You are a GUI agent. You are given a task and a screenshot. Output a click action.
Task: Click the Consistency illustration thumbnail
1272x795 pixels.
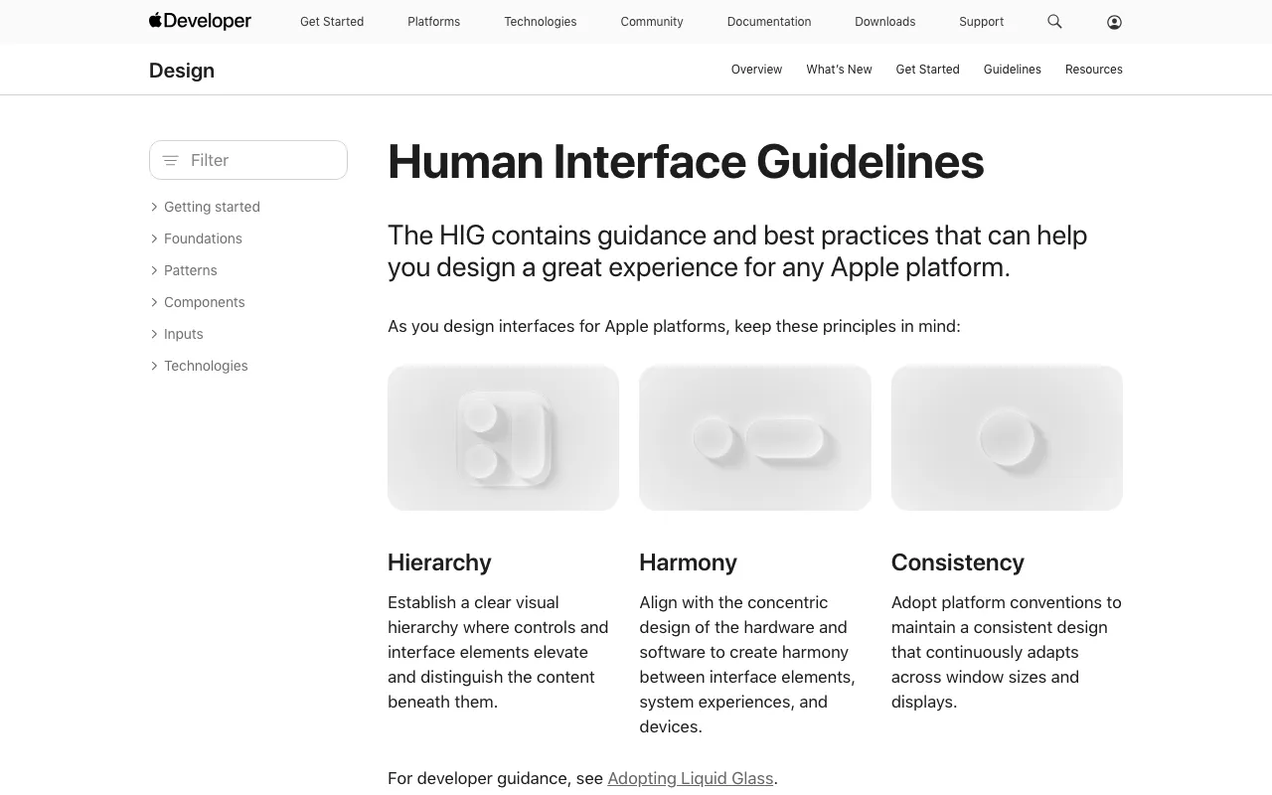click(x=1007, y=438)
